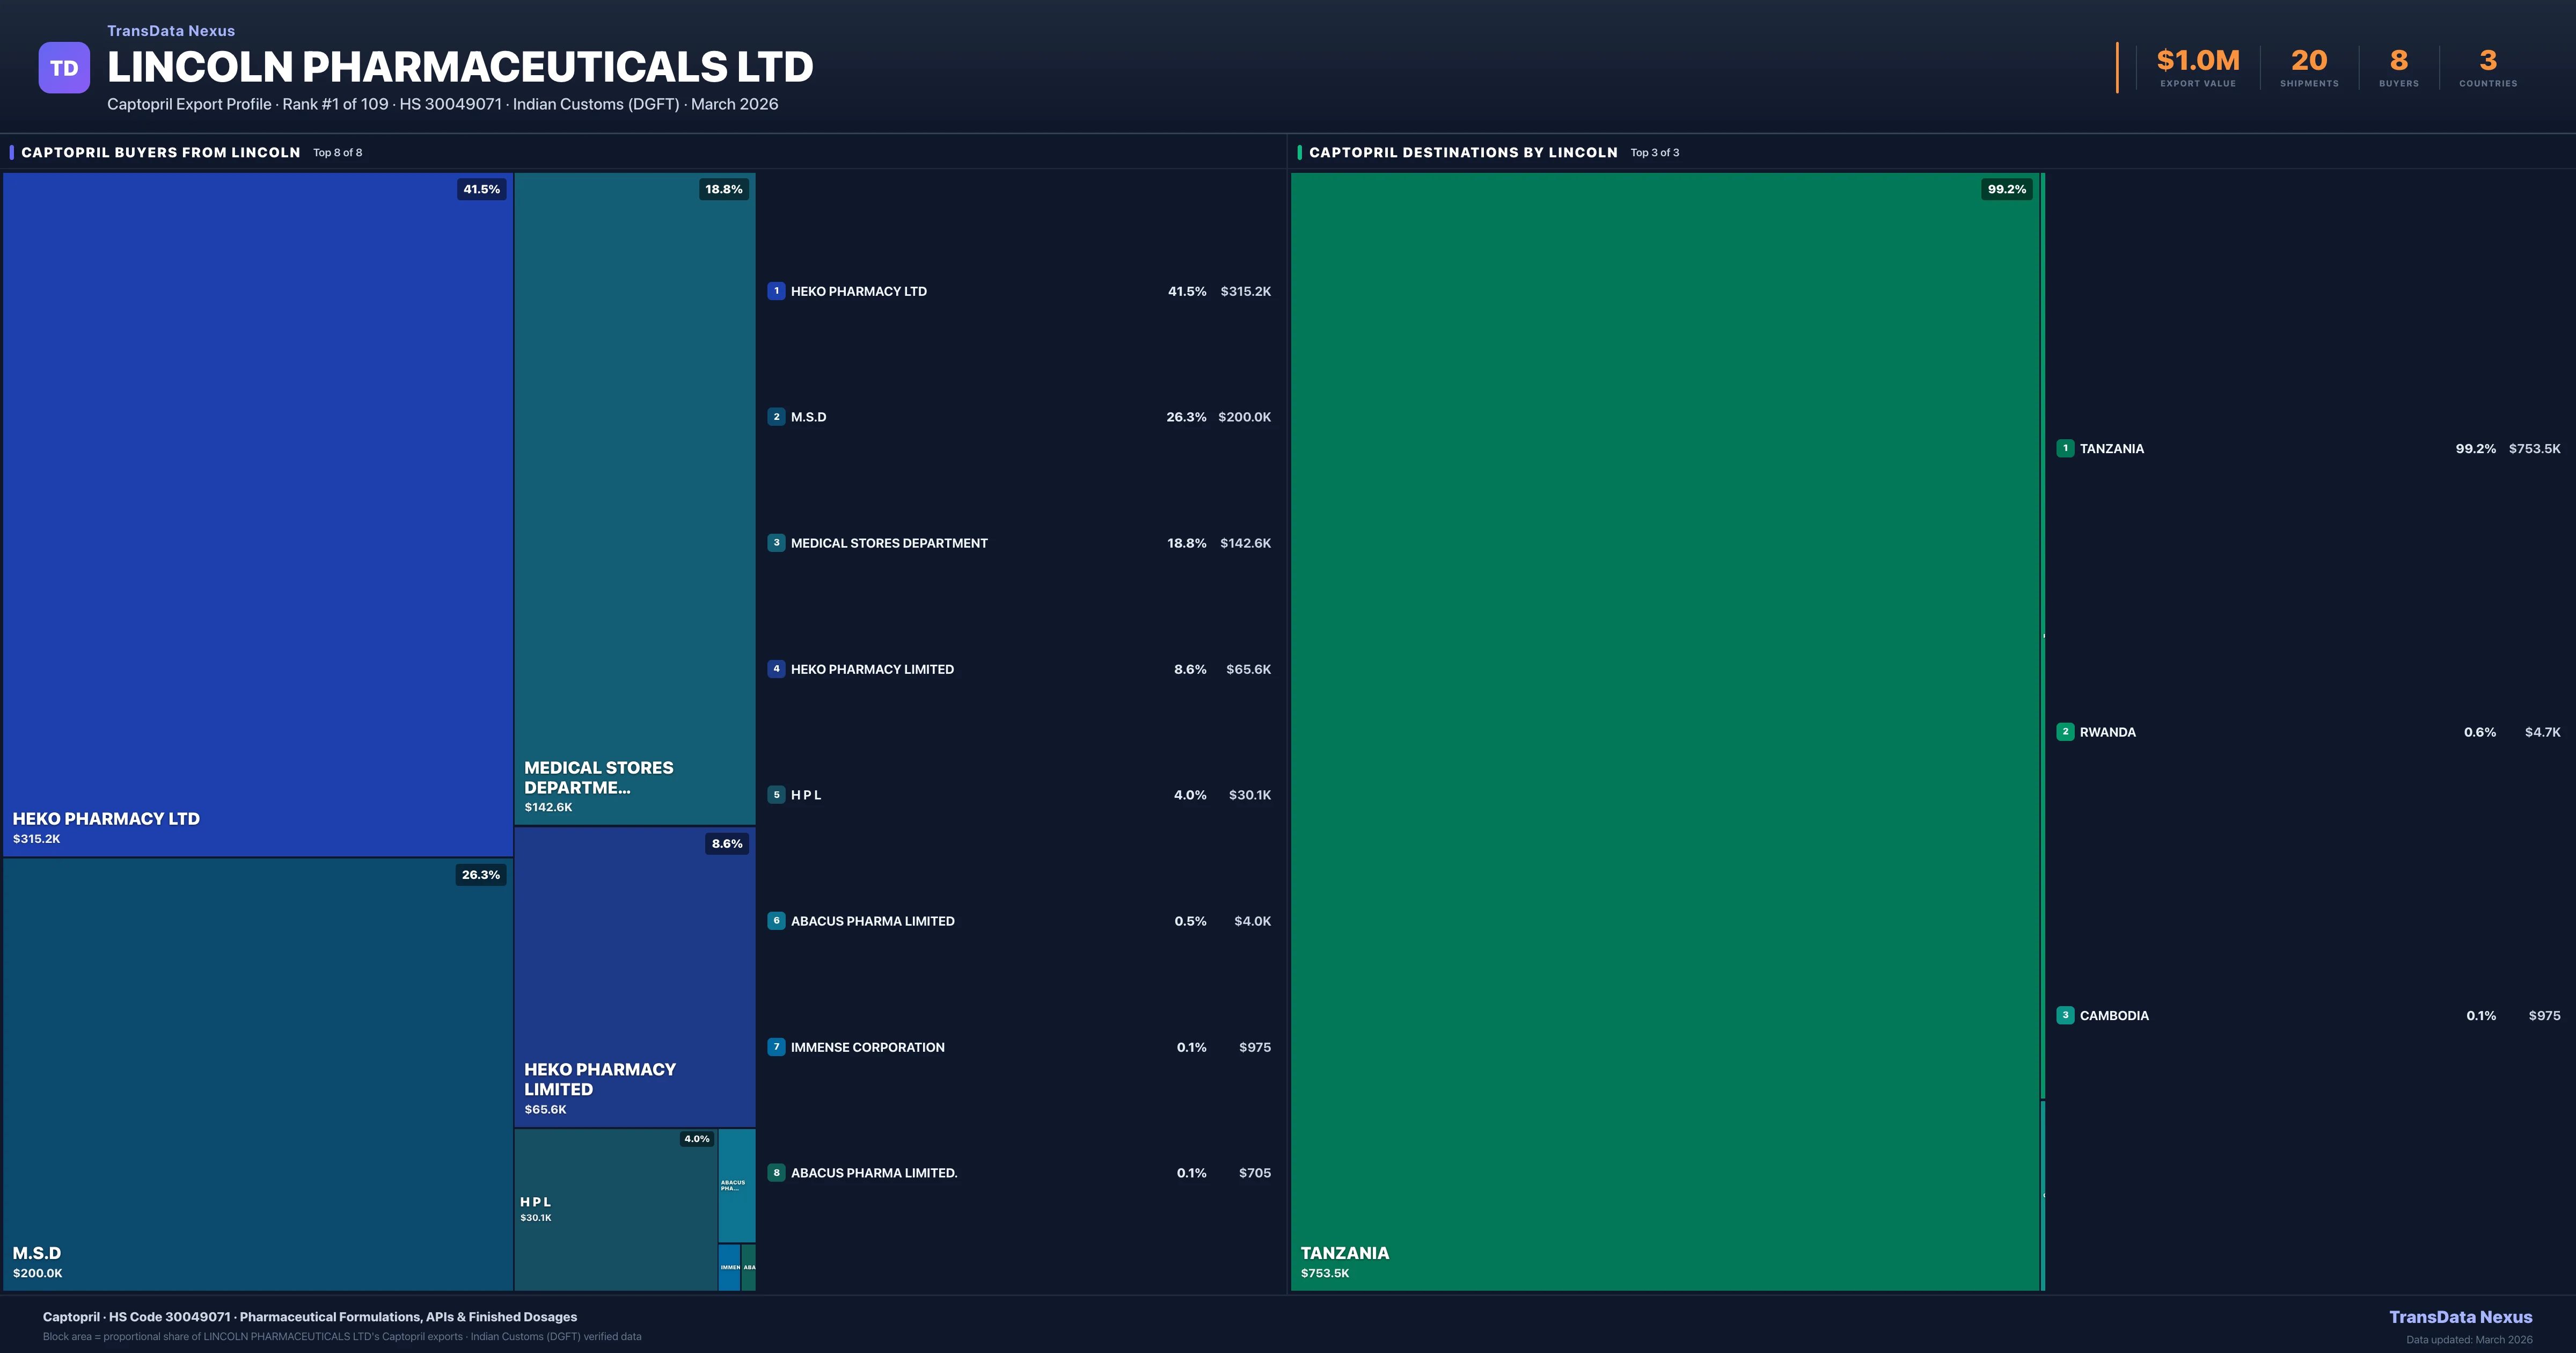The width and height of the screenshot is (2576, 1353).
Task: Select the rank badge next to RWANDA
Action: 2066,732
